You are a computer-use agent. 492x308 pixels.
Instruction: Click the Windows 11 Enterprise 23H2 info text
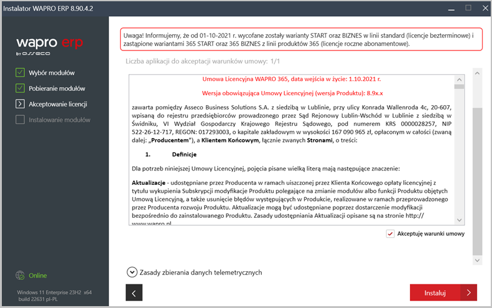[x=54, y=296]
